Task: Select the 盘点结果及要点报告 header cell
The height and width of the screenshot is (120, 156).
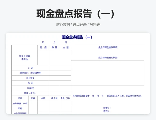Action: point(108,58)
